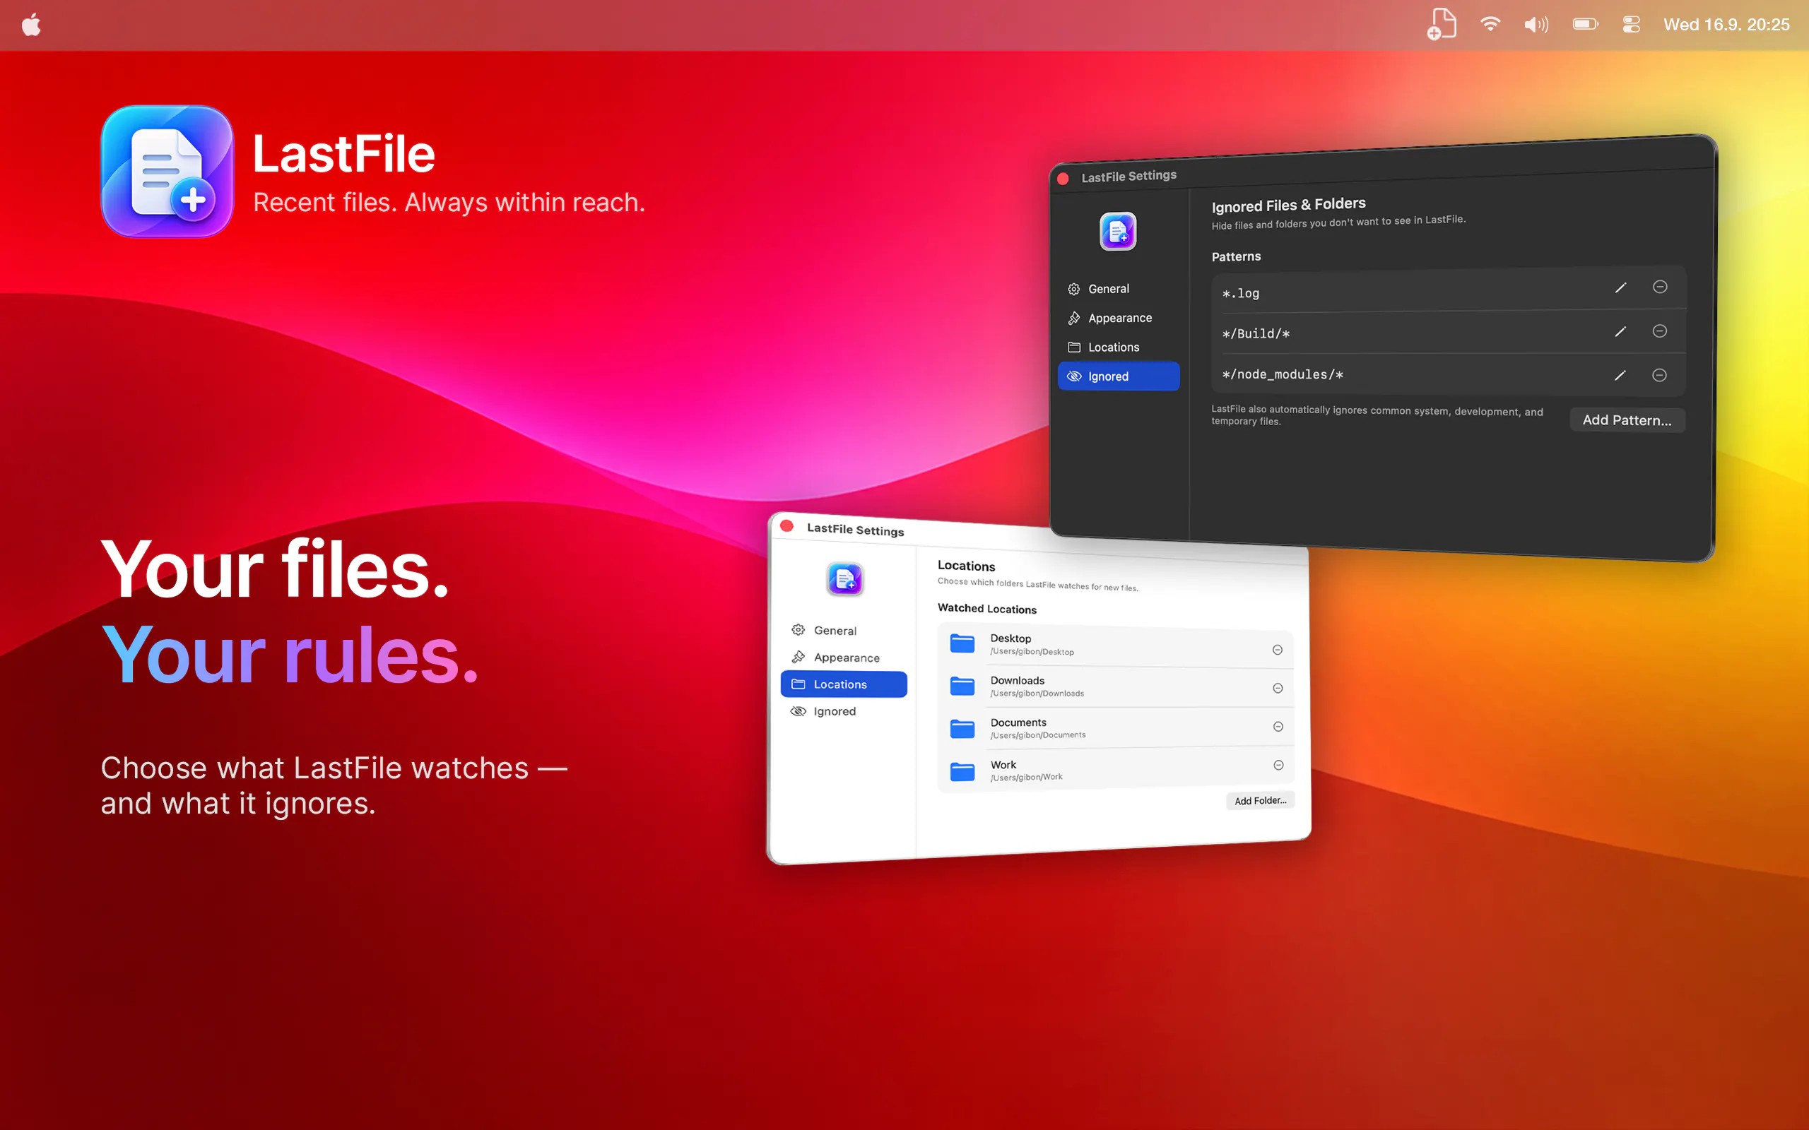Close the dark LastFile Settings window
The image size is (1809, 1130).
pyautogui.click(x=1063, y=179)
